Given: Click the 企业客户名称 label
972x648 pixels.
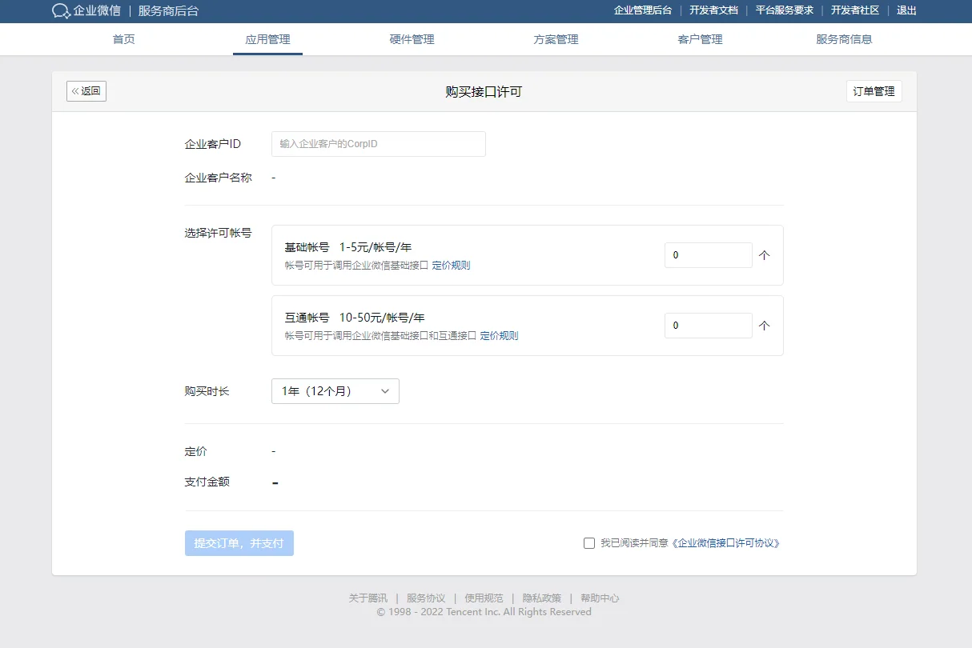Looking at the screenshot, I should [218, 178].
